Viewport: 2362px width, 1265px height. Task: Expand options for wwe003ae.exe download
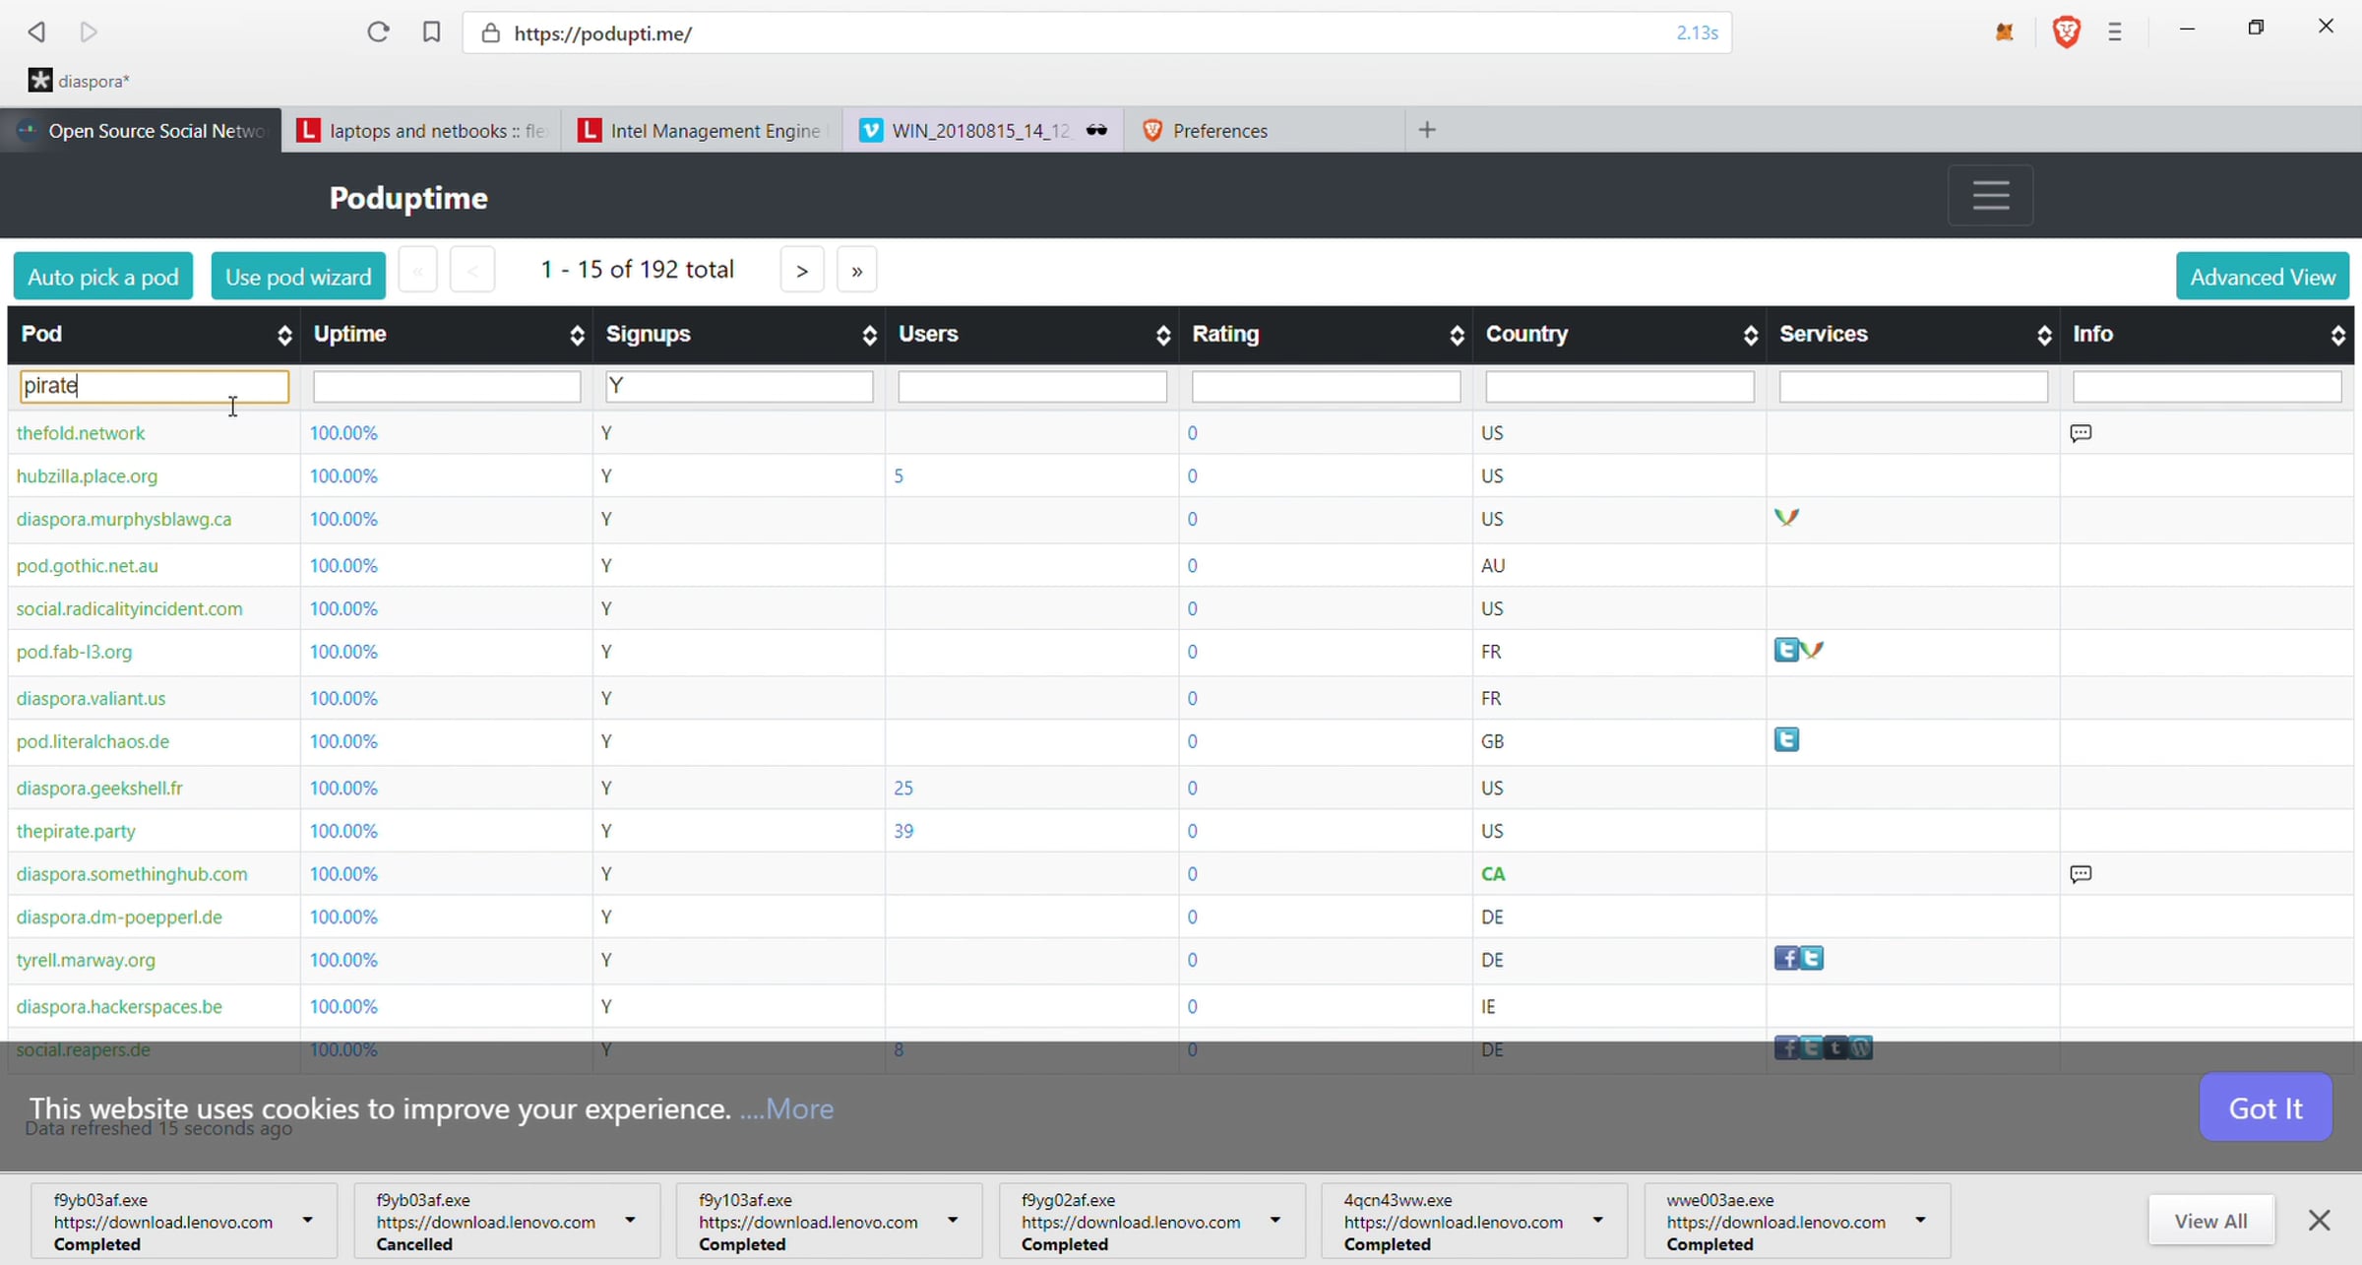(x=1920, y=1221)
